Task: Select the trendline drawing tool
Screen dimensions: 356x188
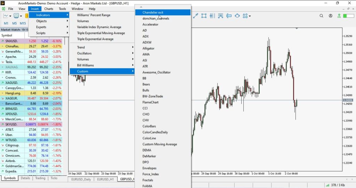Action: 196,16
